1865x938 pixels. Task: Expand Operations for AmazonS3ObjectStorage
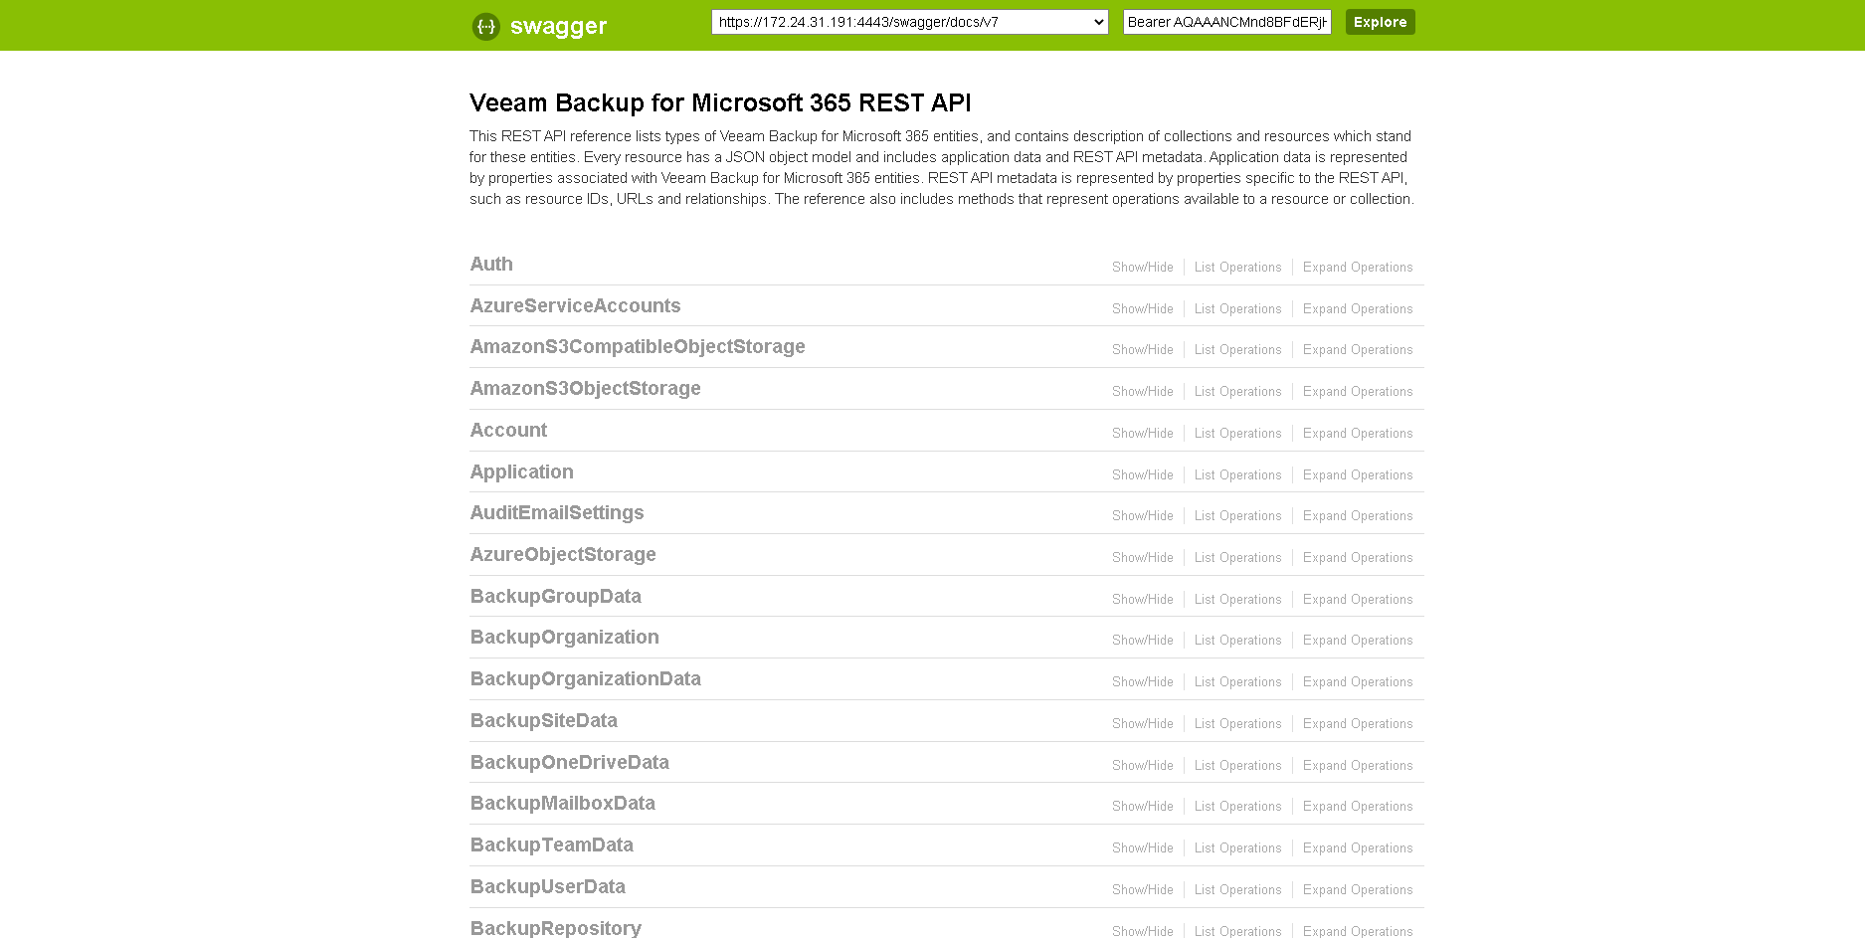[x=1357, y=392]
